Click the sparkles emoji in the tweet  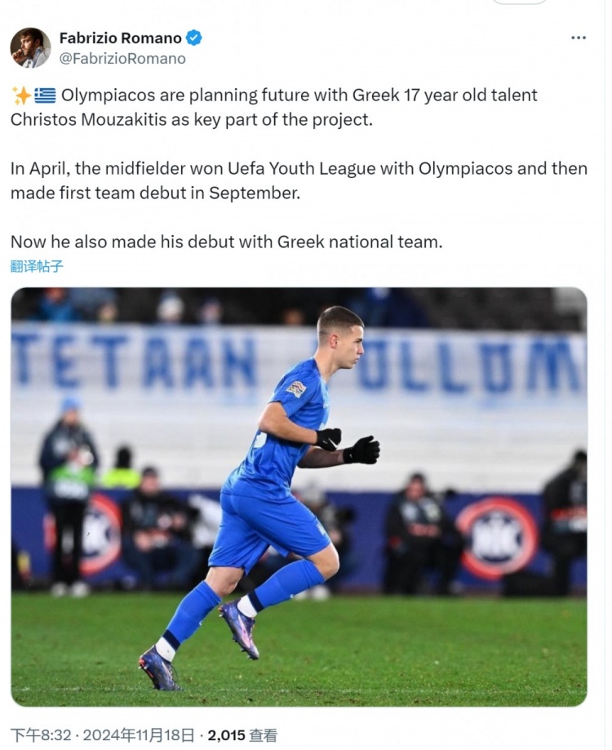click(x=21, y=95)
